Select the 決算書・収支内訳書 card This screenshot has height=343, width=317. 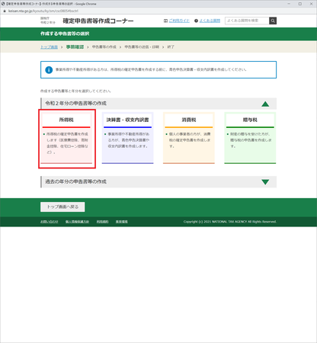click(128, 138)
